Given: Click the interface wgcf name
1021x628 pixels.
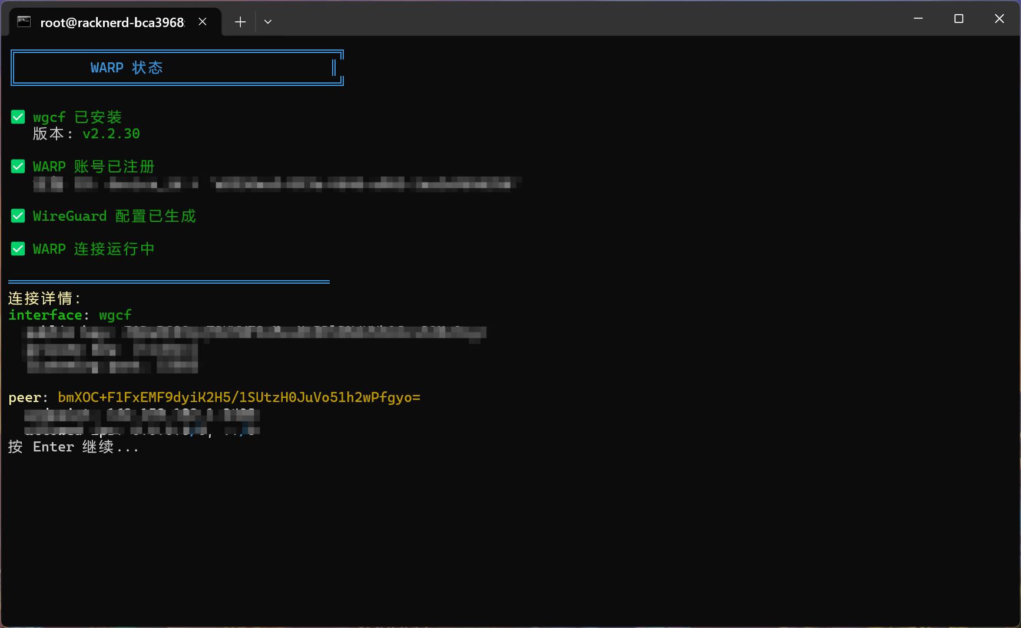Looking at the screenshot, I should point(115,315).
